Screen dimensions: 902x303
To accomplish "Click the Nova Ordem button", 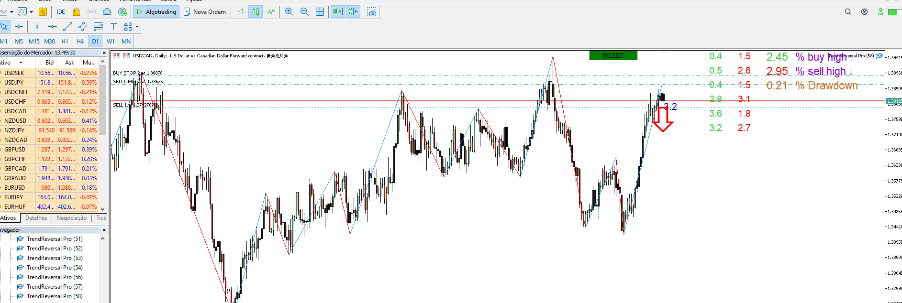I will pyautogui.click(x=205, y=12).
